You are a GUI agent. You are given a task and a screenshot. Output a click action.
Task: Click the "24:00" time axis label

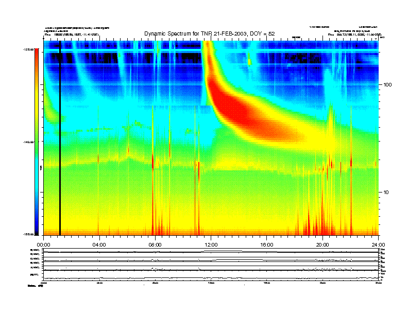[378, 245]
